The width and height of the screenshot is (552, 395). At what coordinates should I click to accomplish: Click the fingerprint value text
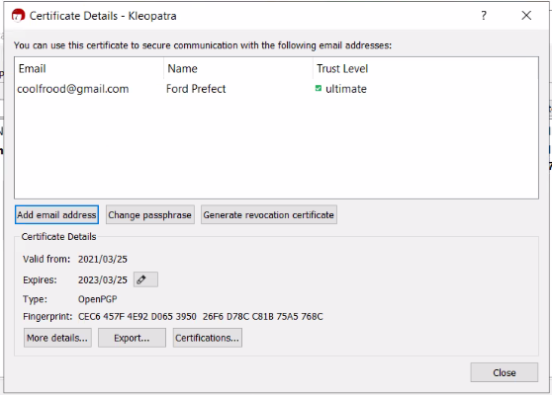click(x=200, y=317)
